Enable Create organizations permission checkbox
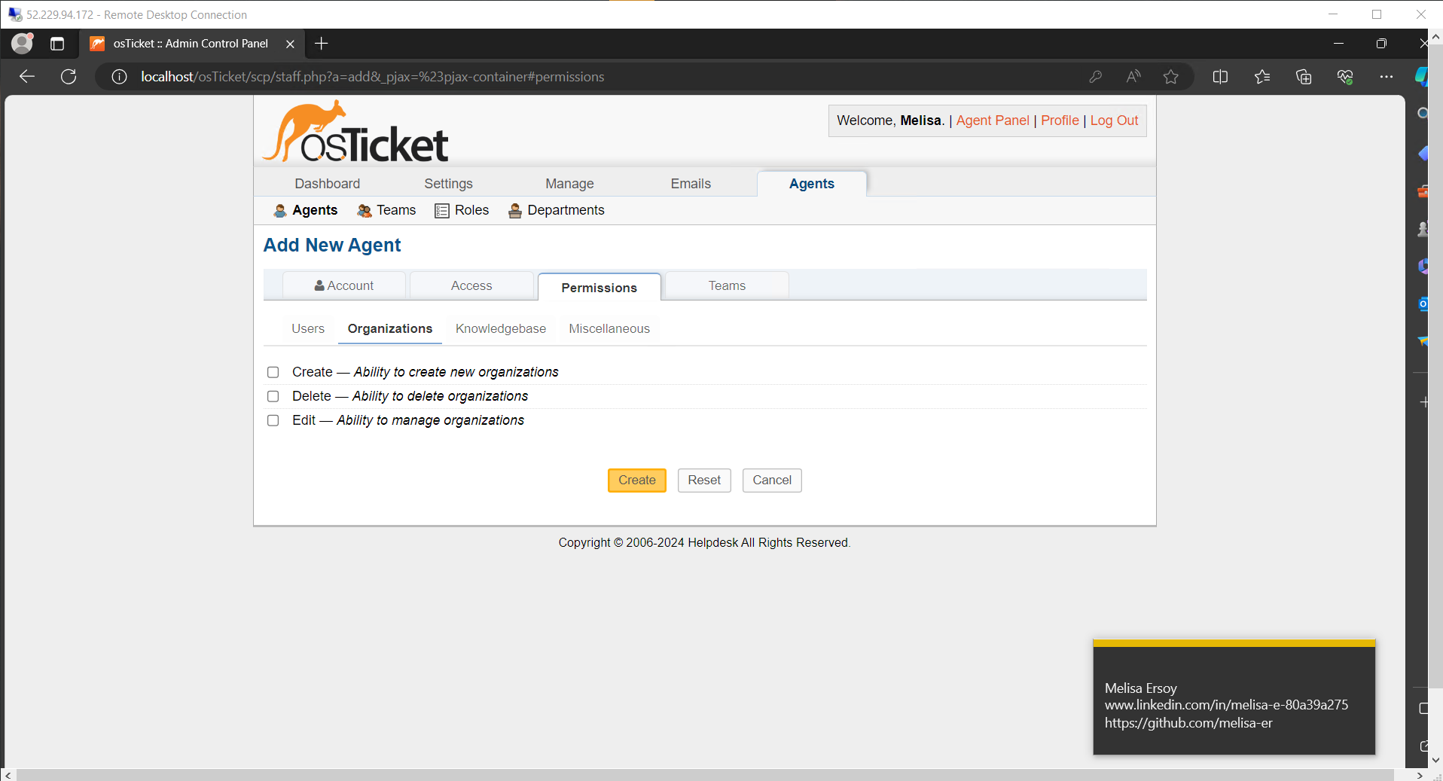 tap(273, 372)
